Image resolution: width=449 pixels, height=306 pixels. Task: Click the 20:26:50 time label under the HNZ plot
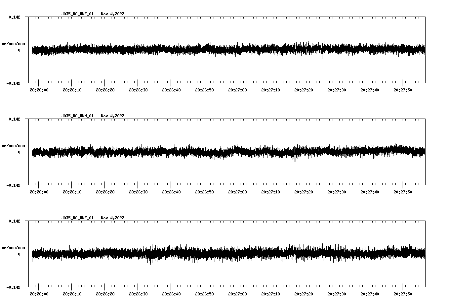(204, 294)
